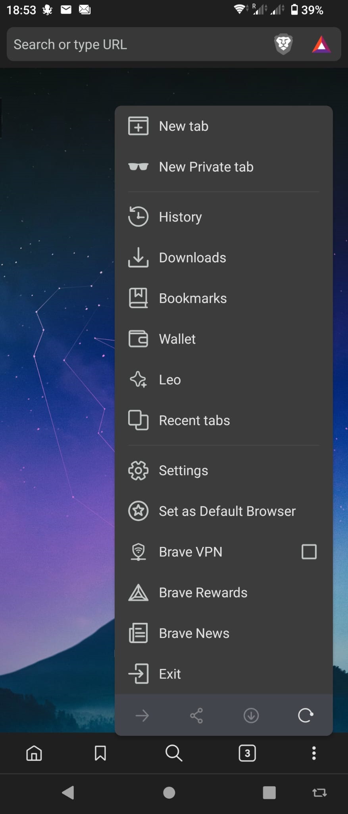Tap the Android recent apps square button
The width and height of the screenshot is (348, 814).
click(269, 793)
